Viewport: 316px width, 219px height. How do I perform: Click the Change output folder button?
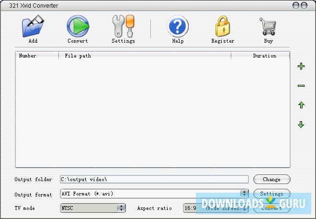tap(271, 179)
